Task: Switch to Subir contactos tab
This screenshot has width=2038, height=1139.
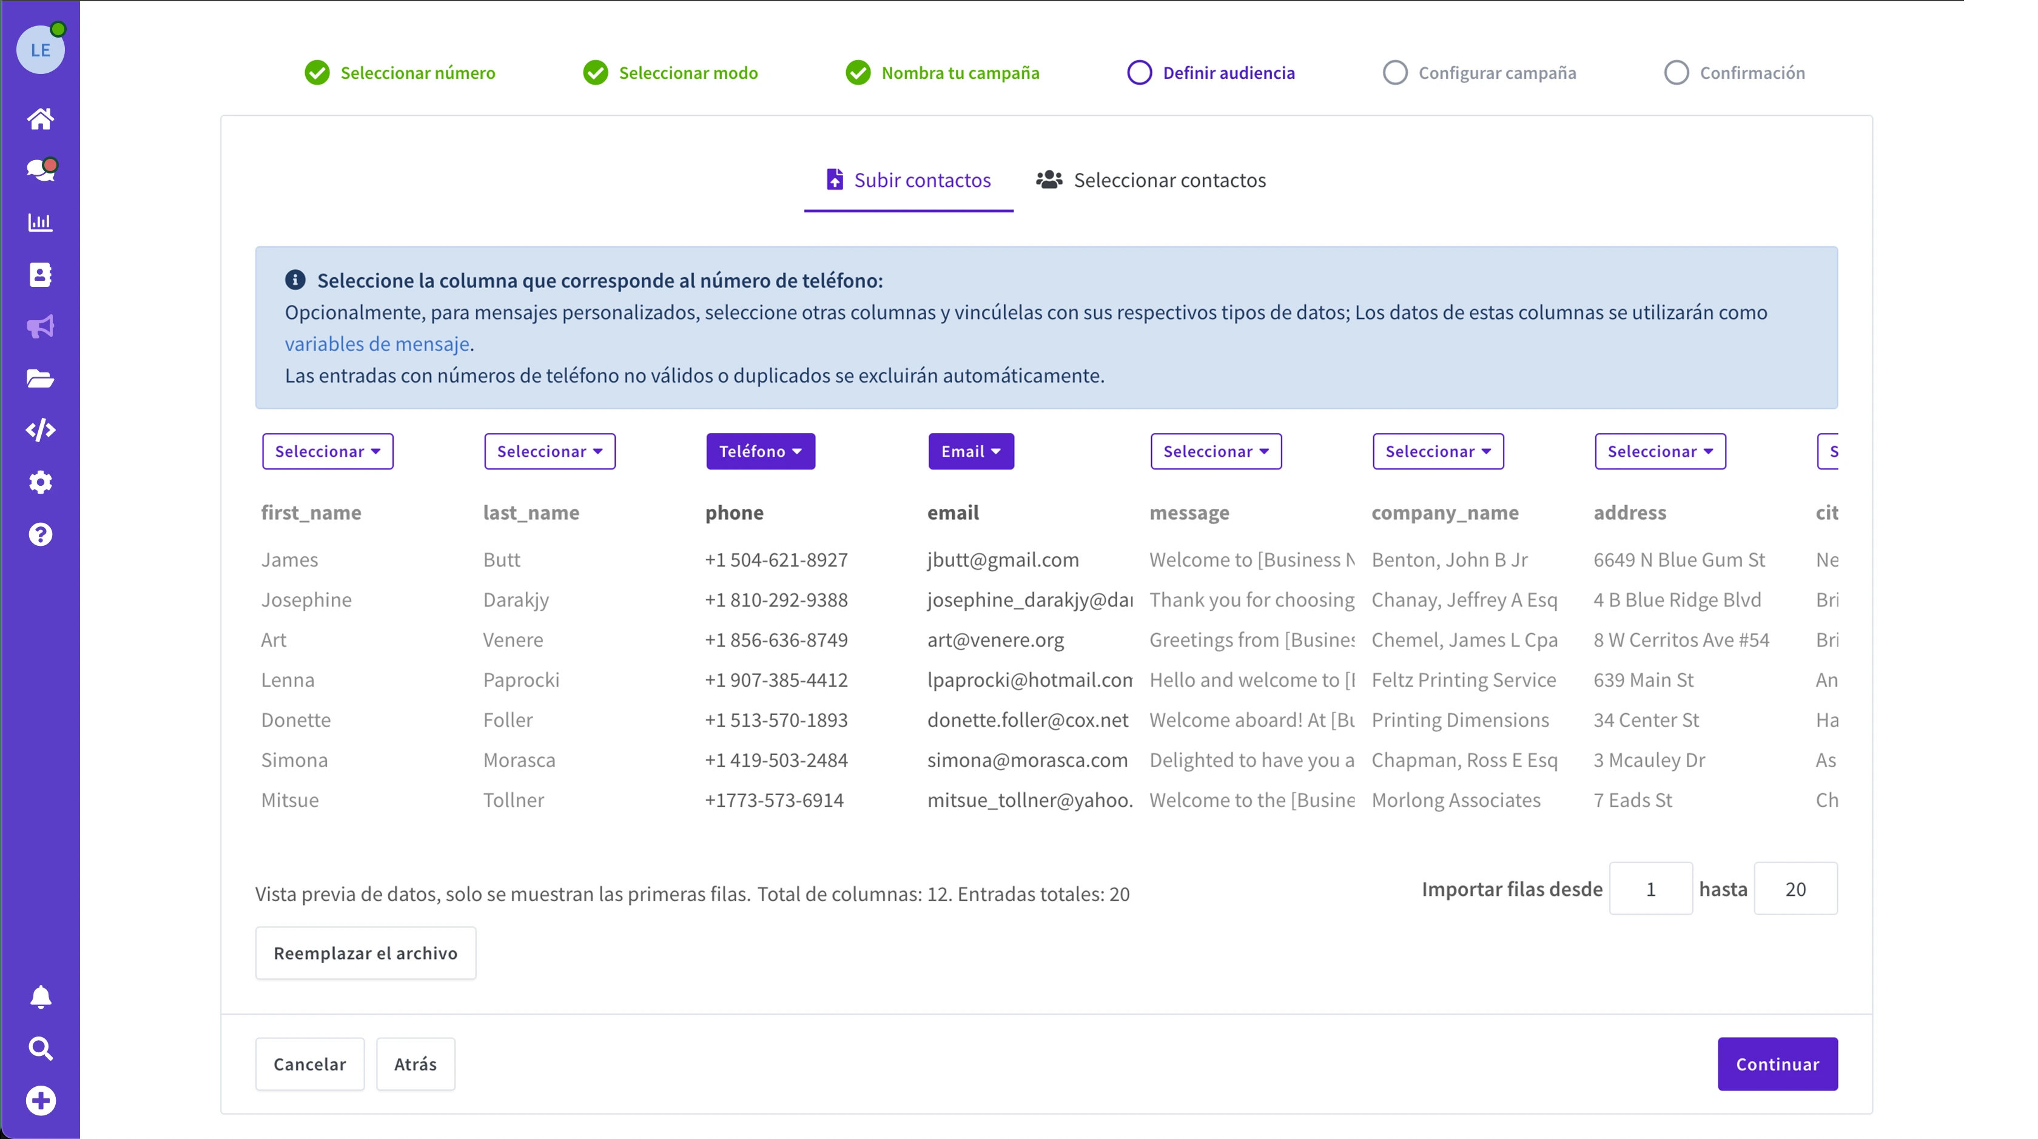Action: pos(908,180)
